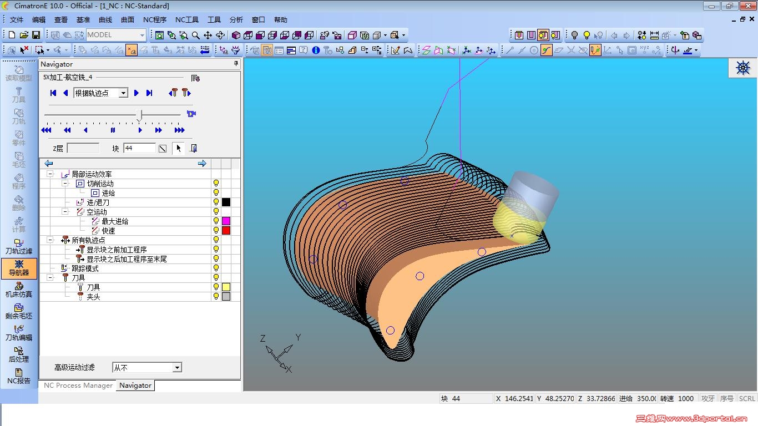Open the 根据轨迹点 step mode dropdown
This screenshot has height=426, width=758.
(123, 93)
